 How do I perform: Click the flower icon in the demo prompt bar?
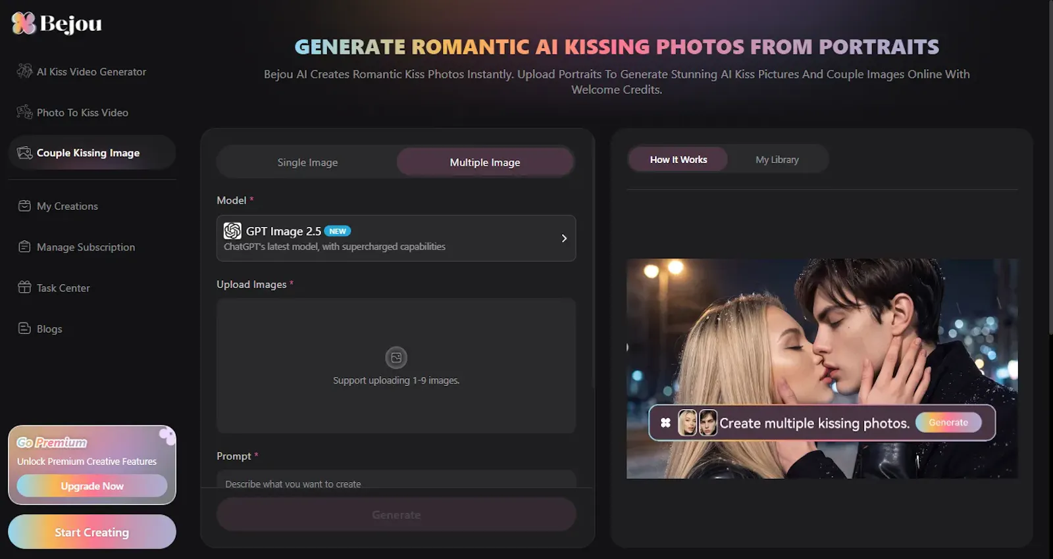(x=665, y=423)
